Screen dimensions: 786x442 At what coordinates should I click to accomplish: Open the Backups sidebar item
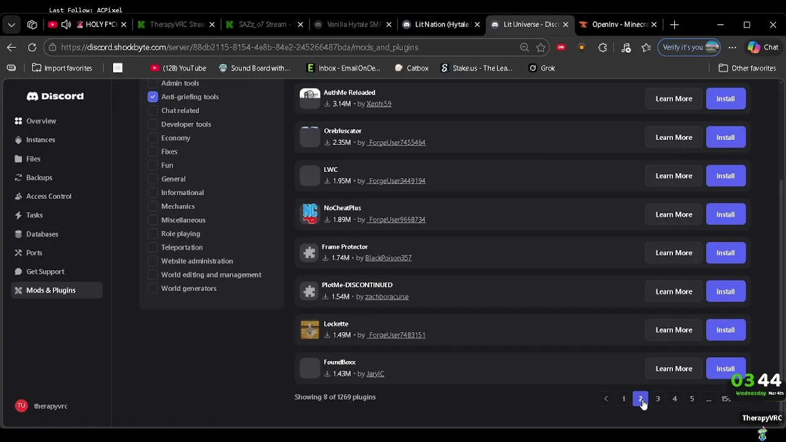[x=56, y=177]
